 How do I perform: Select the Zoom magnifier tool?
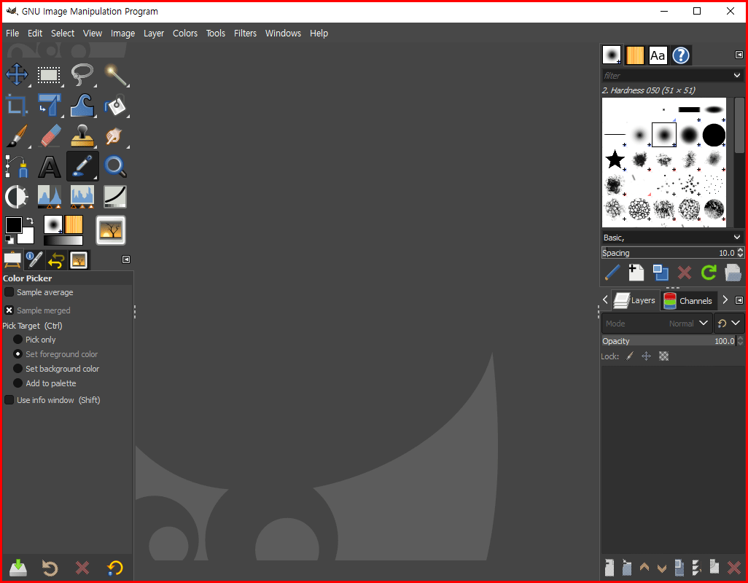(x=115, y=166)
